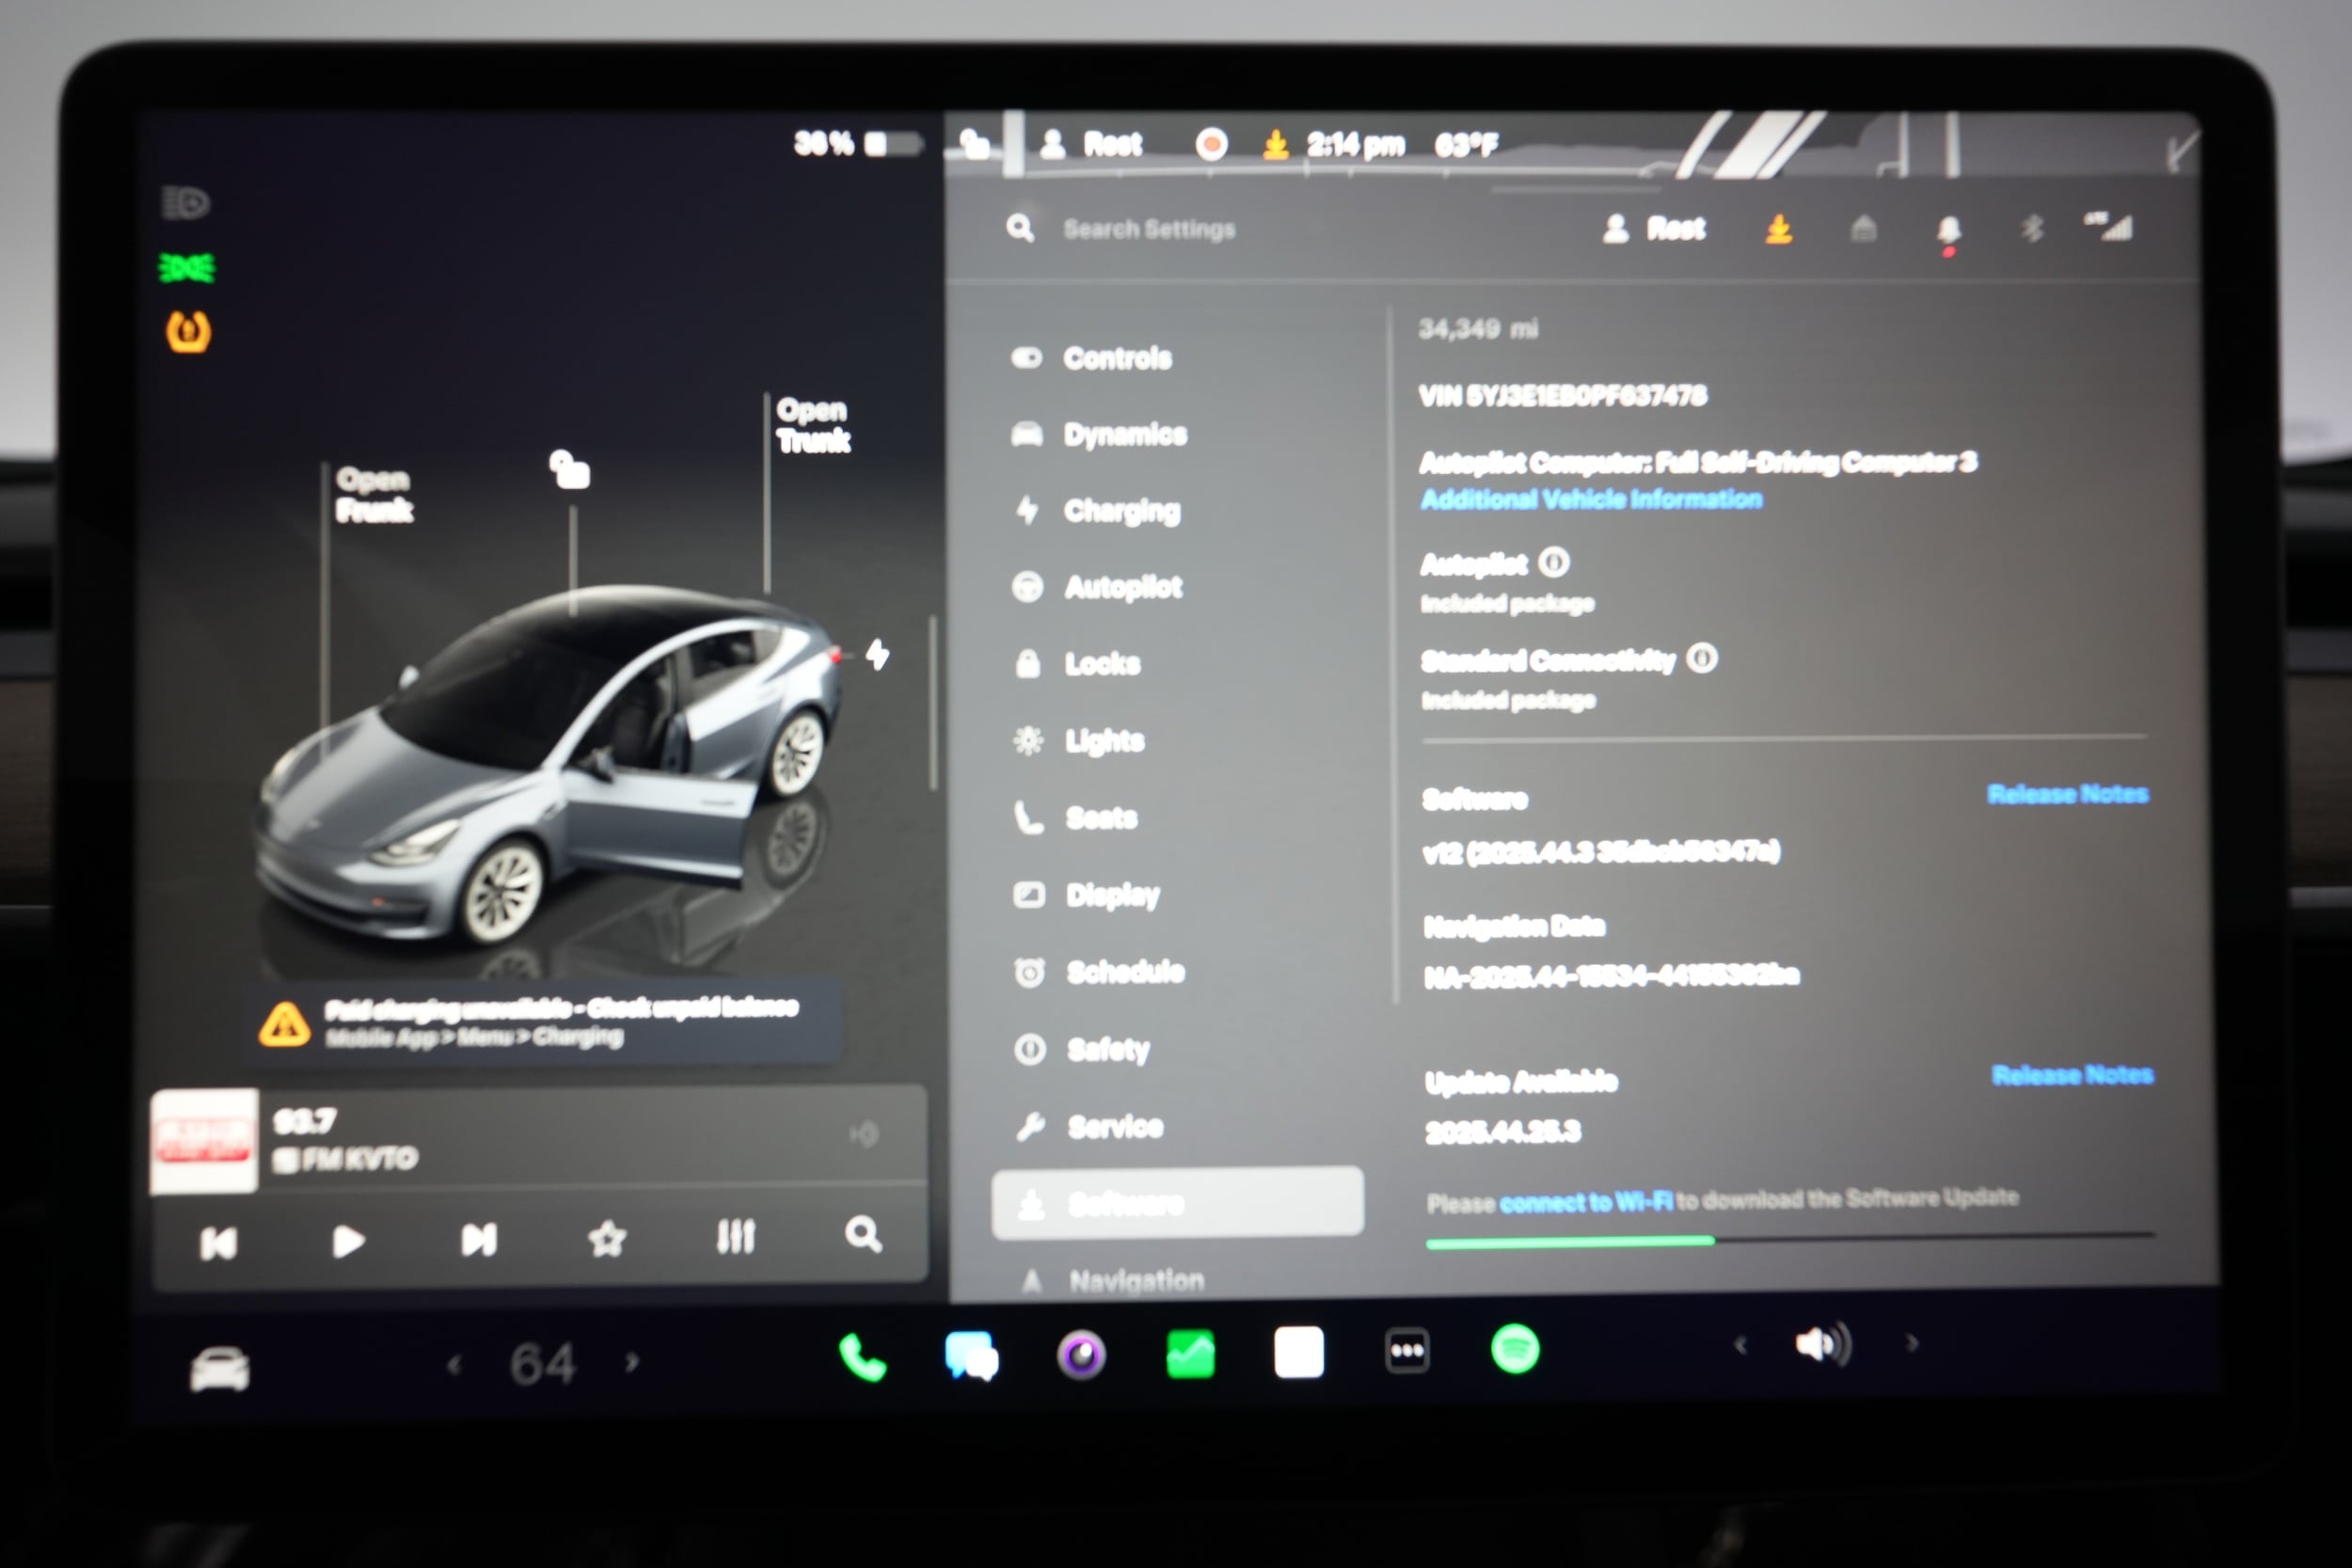
Task: Open the Locks settings panel
Action: (x=1103, y=664)
